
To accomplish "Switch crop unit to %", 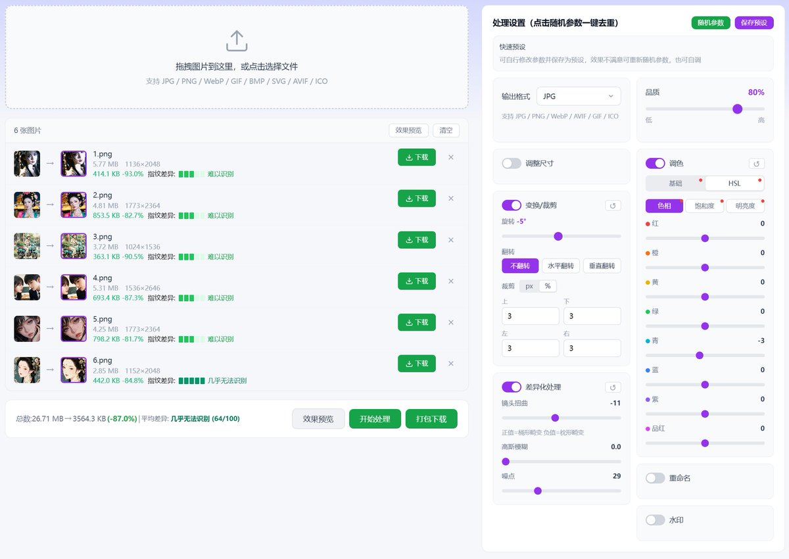I will (546, 286).
